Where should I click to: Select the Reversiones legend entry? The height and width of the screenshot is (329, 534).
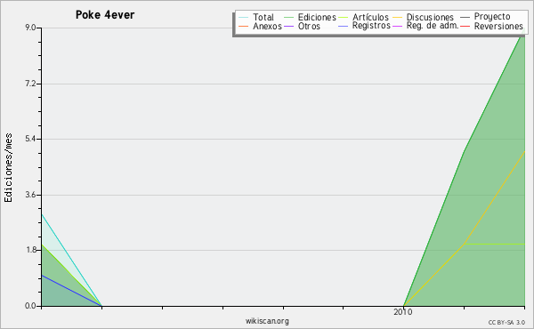[x=498, y=26]
